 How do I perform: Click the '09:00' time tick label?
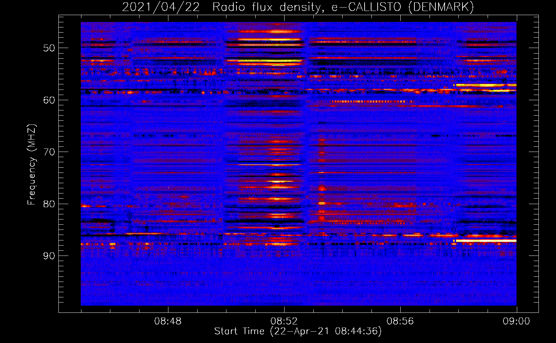point(516,321)
